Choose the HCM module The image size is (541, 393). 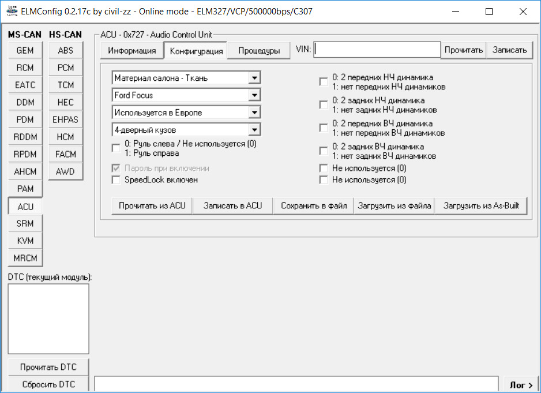66,137
